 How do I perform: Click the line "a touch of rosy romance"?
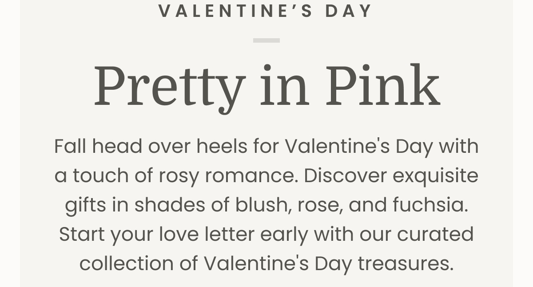(x=266, y=176)
